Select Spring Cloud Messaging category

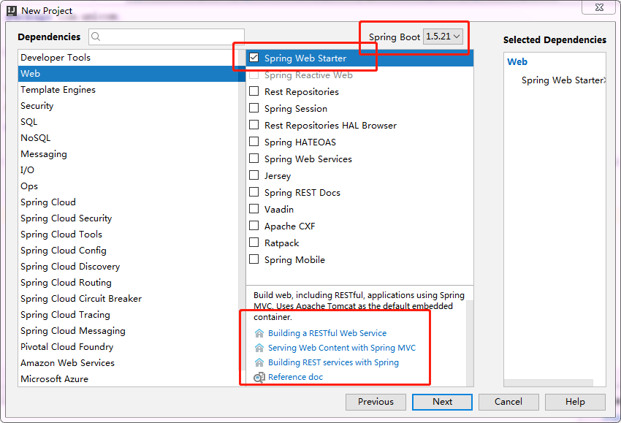[129, 330]
